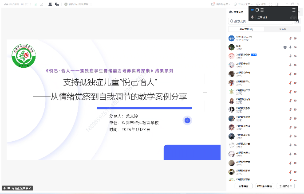The height and width of the screenshot is (194, 304).
Task: Toggle microphone in the green star avatar row
Action: pos(290,92)
